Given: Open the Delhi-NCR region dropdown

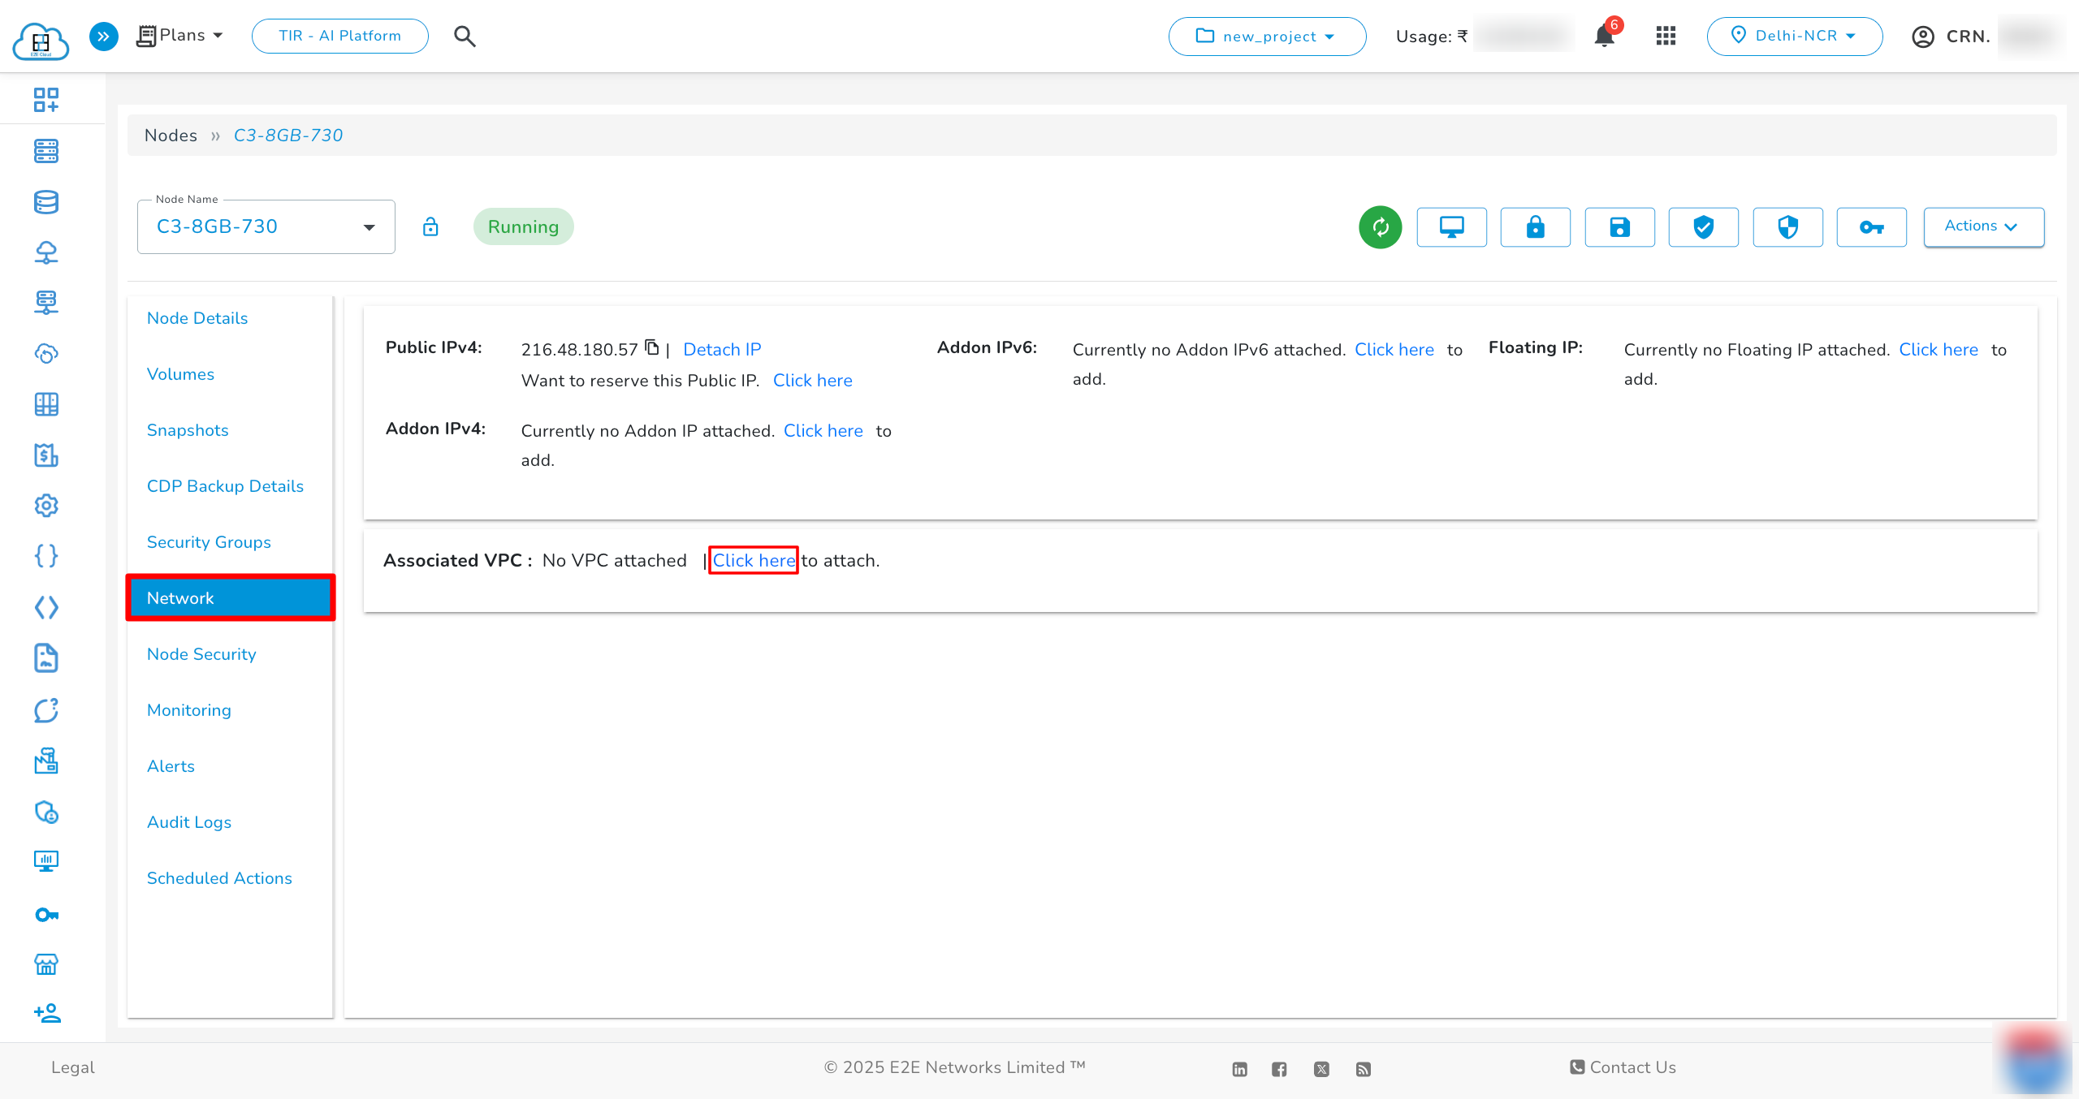Looking at the screenshot, I should (x=1794, y=36).
